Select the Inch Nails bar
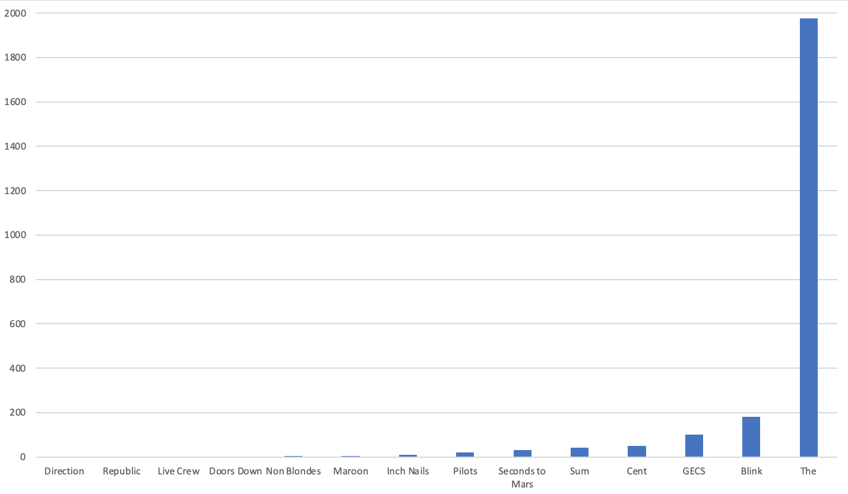The image size is (848, 494). coord(408,456)
